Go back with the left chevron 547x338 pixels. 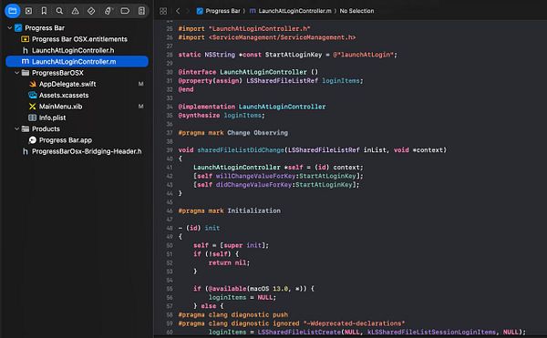point(178,11)
